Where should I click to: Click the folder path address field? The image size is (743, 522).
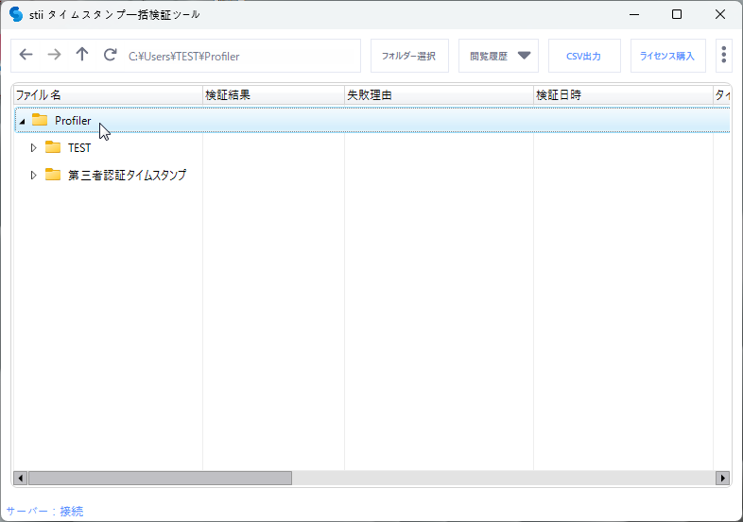241,56
